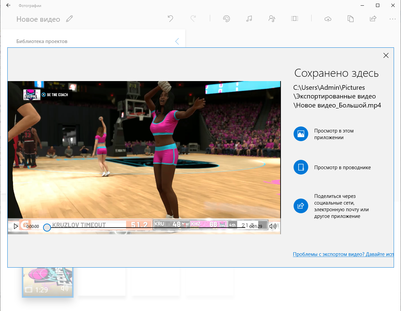Click the Сохранено здесь heading
401x311 pixels.
(x=337, y=73)
